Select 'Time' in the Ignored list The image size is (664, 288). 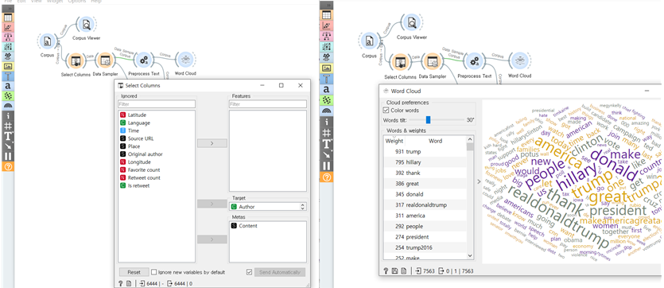coord(157,130)
